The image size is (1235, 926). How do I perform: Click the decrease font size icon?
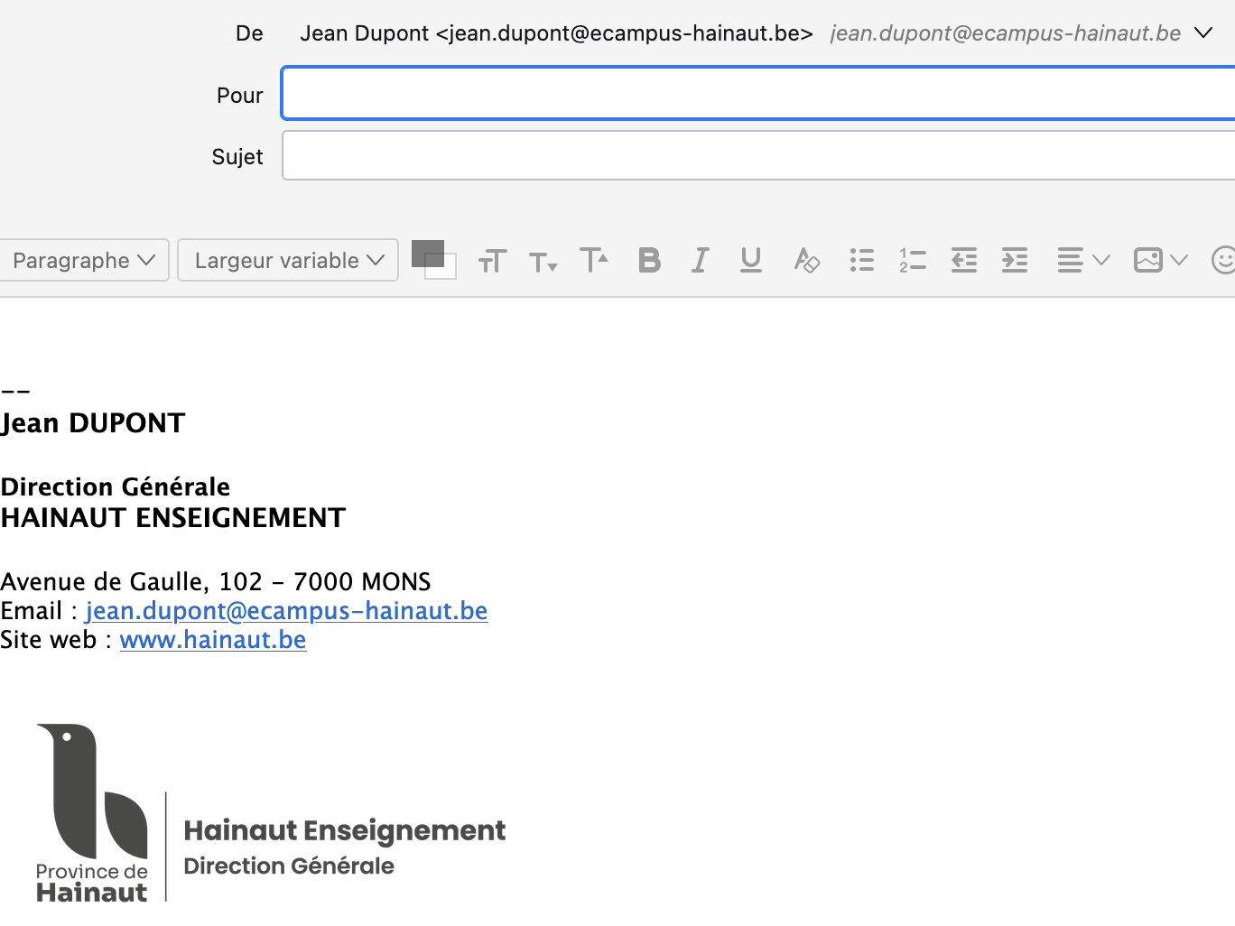[543, 263]
